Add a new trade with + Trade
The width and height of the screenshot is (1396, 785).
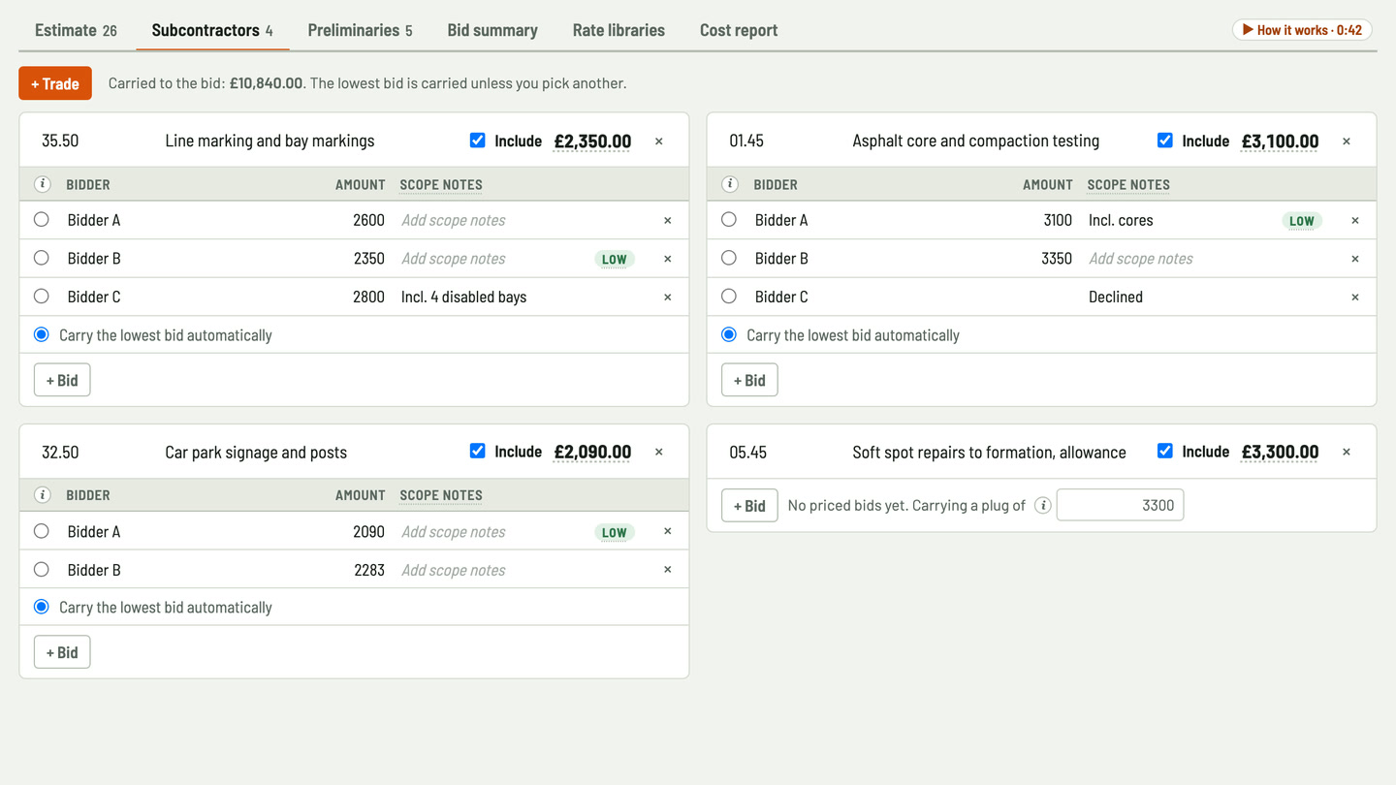coord(55,83)
